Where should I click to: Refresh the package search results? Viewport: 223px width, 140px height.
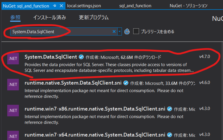pos(127,31)
